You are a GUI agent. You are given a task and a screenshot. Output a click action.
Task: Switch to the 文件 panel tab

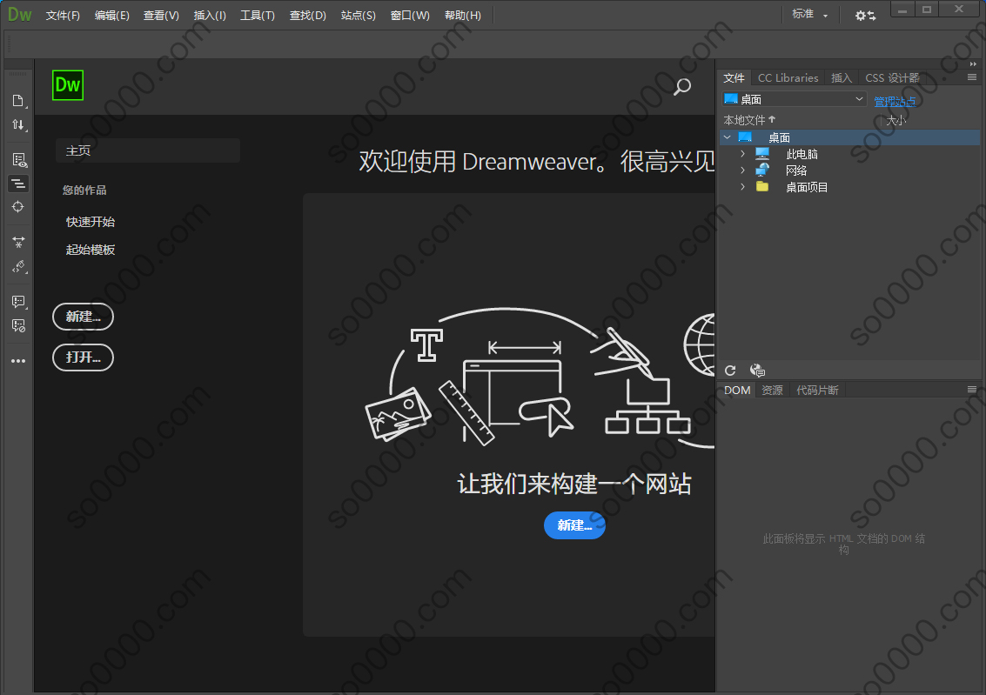734,78
